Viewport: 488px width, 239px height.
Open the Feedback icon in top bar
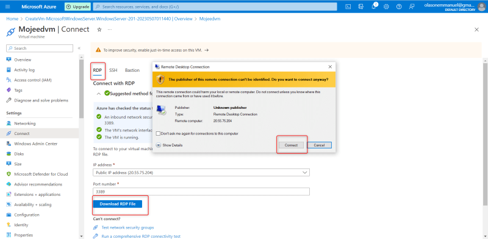click(412, 7)
